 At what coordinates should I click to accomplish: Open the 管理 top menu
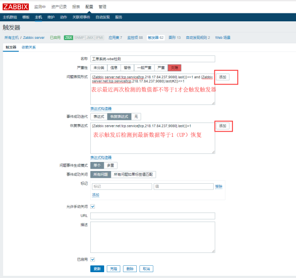tap(103, 7)
